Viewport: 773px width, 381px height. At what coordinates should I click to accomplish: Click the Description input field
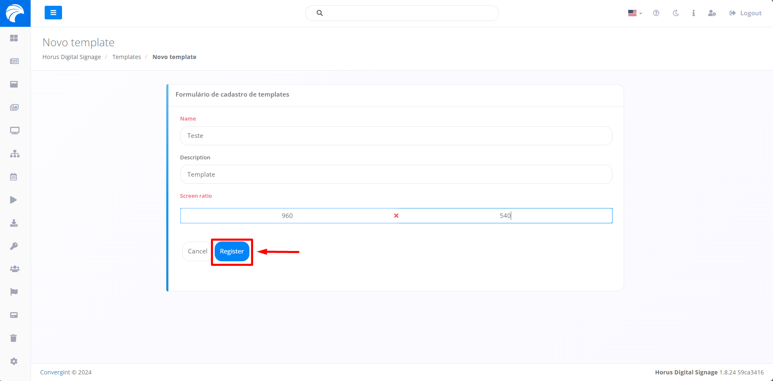tap(396, 174)
